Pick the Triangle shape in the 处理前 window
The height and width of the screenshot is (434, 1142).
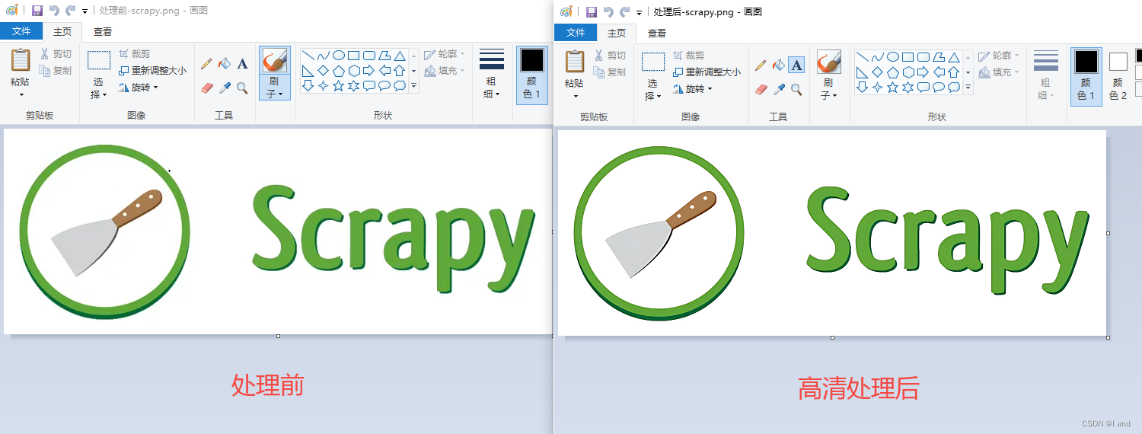[400, 56]
